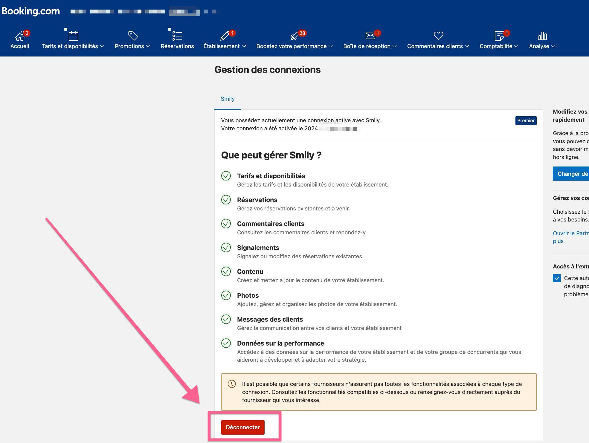Click the Analyse bar chart icon
589x443 pixels.
click(542, 36)
